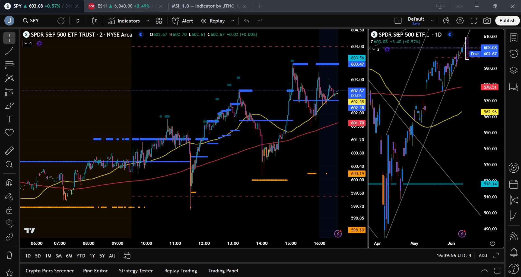Save the Default layout

[416, 24]
